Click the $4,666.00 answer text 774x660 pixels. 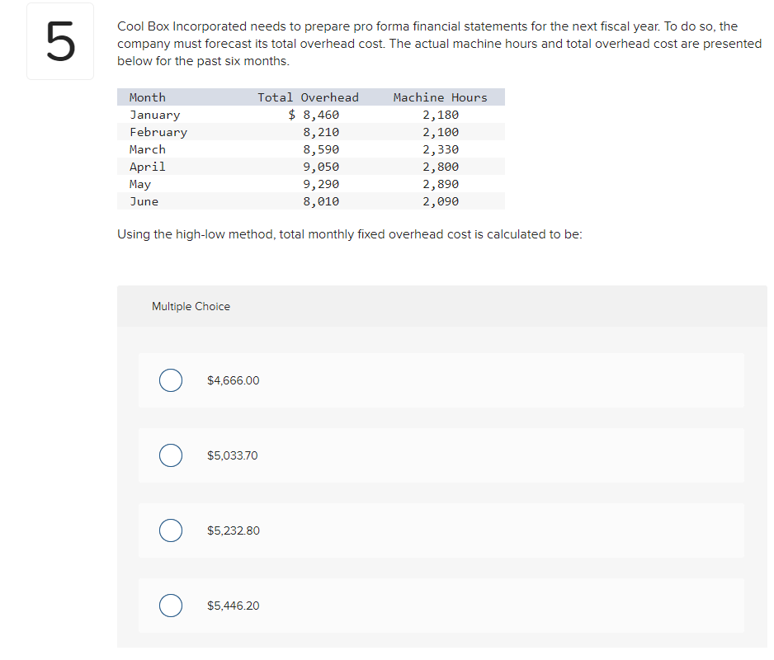[x=233, y=380]
